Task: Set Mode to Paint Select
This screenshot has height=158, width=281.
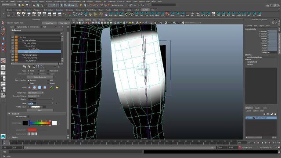Action: [x=48, y=71]
